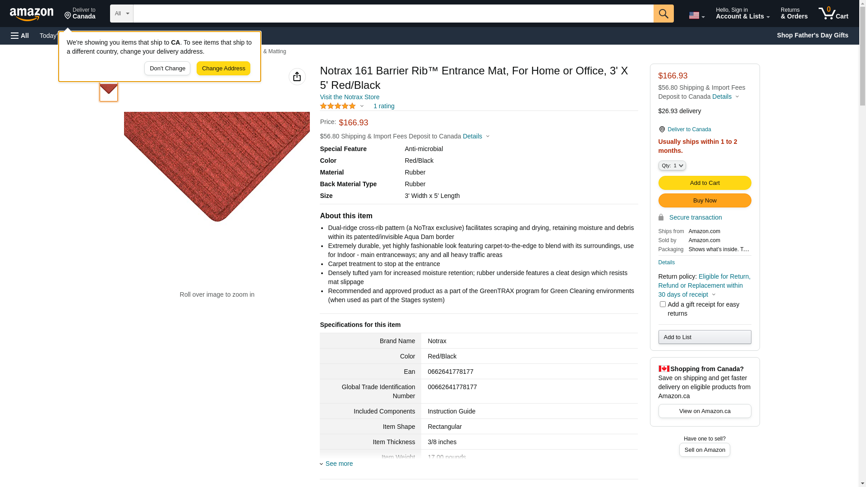Open the search category All dropdown
Viewport: 866px width, 487px height.
tap(122, 14)
